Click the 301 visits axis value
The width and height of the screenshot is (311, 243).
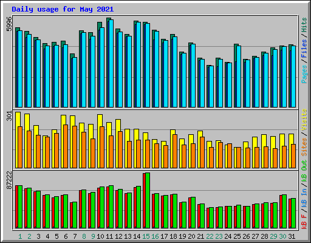pos(9,116)
